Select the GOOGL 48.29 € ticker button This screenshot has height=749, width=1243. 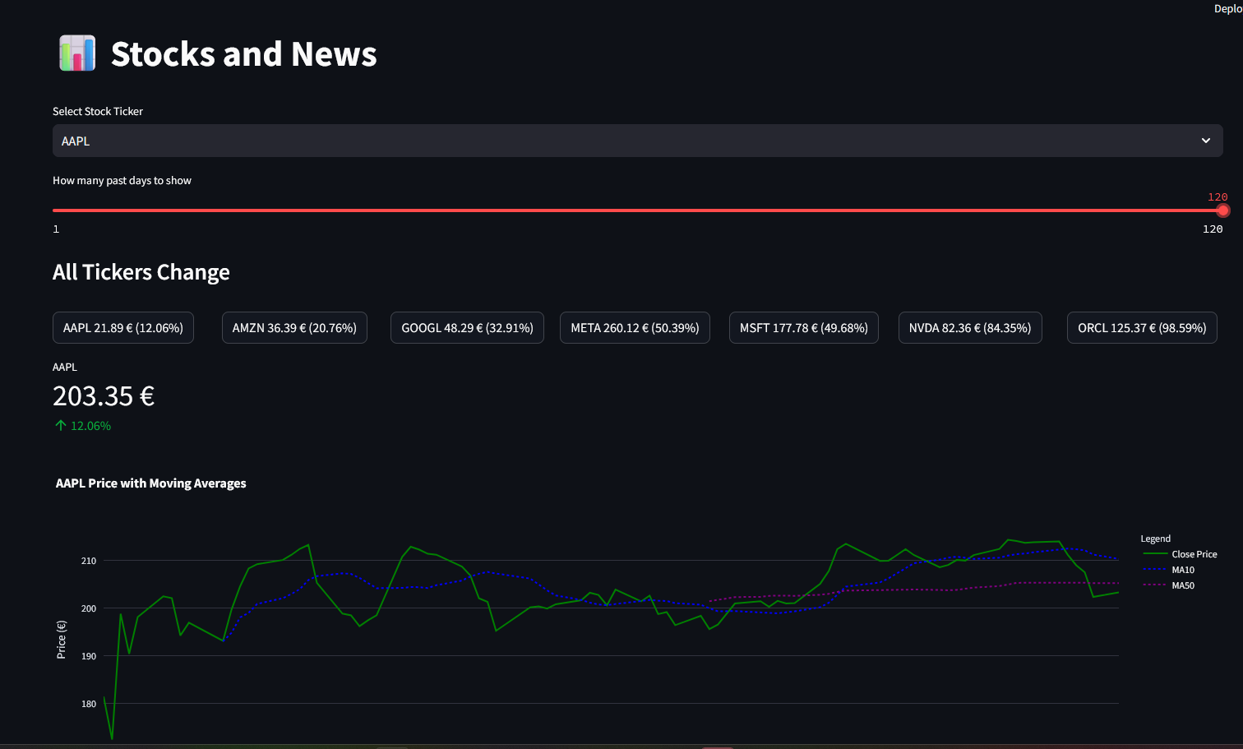(x=467, y=327)
